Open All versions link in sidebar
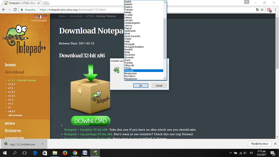279x157 pixels. tap(15, 115)
